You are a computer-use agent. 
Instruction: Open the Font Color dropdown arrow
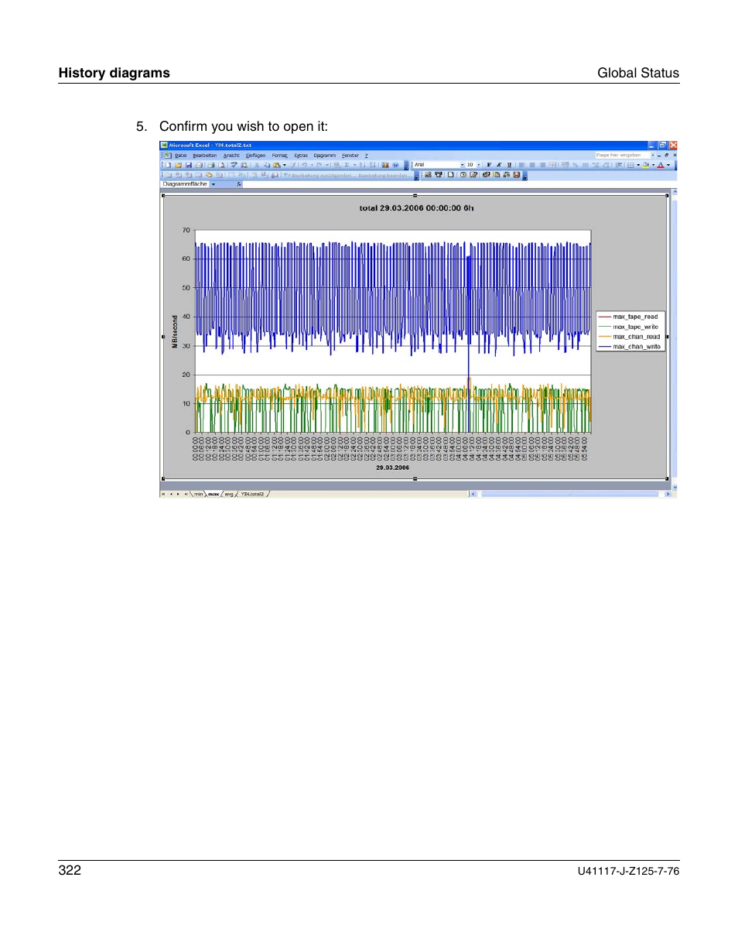(668, 165)
